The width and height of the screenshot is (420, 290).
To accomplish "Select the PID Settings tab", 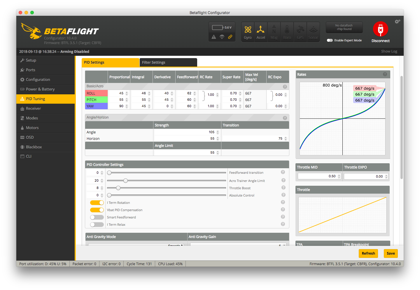I will 111,62.
